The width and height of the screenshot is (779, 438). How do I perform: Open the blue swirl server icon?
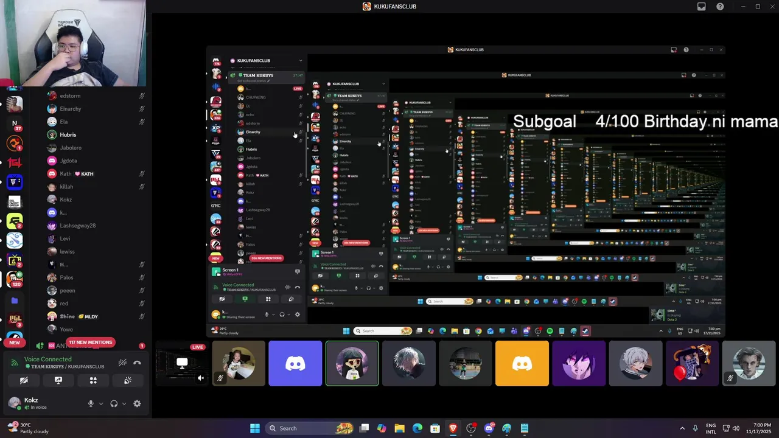[15, 240]
